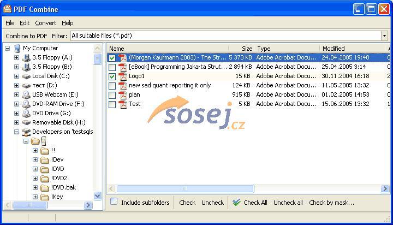Check the plan file checkbox
393x225 pixels.
point(112,95)
